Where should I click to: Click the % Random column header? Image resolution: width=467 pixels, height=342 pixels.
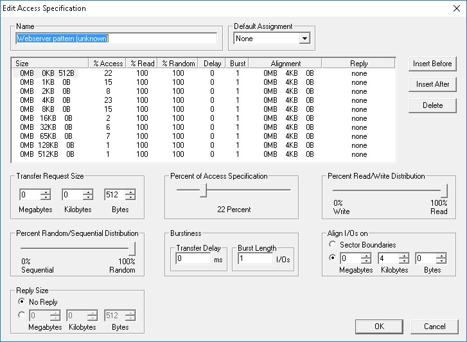pos(178,64)
